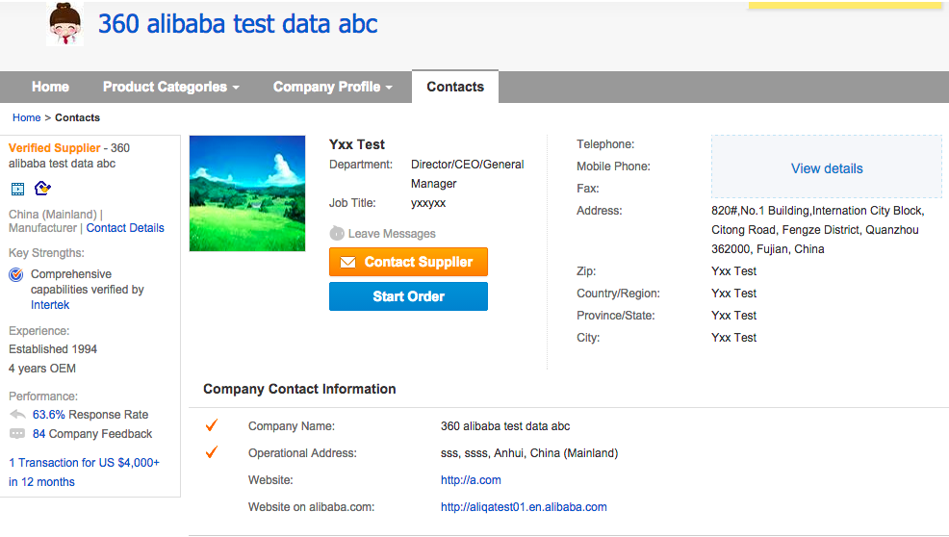
Task: Click the 820#,No.1 Building address text
Action: pyautogui.click(x=818, y=229)
